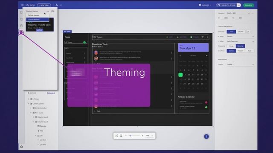Open the Viewport 1440 x 800 dropdown
The image size is (273, 153).
(238, 13)
